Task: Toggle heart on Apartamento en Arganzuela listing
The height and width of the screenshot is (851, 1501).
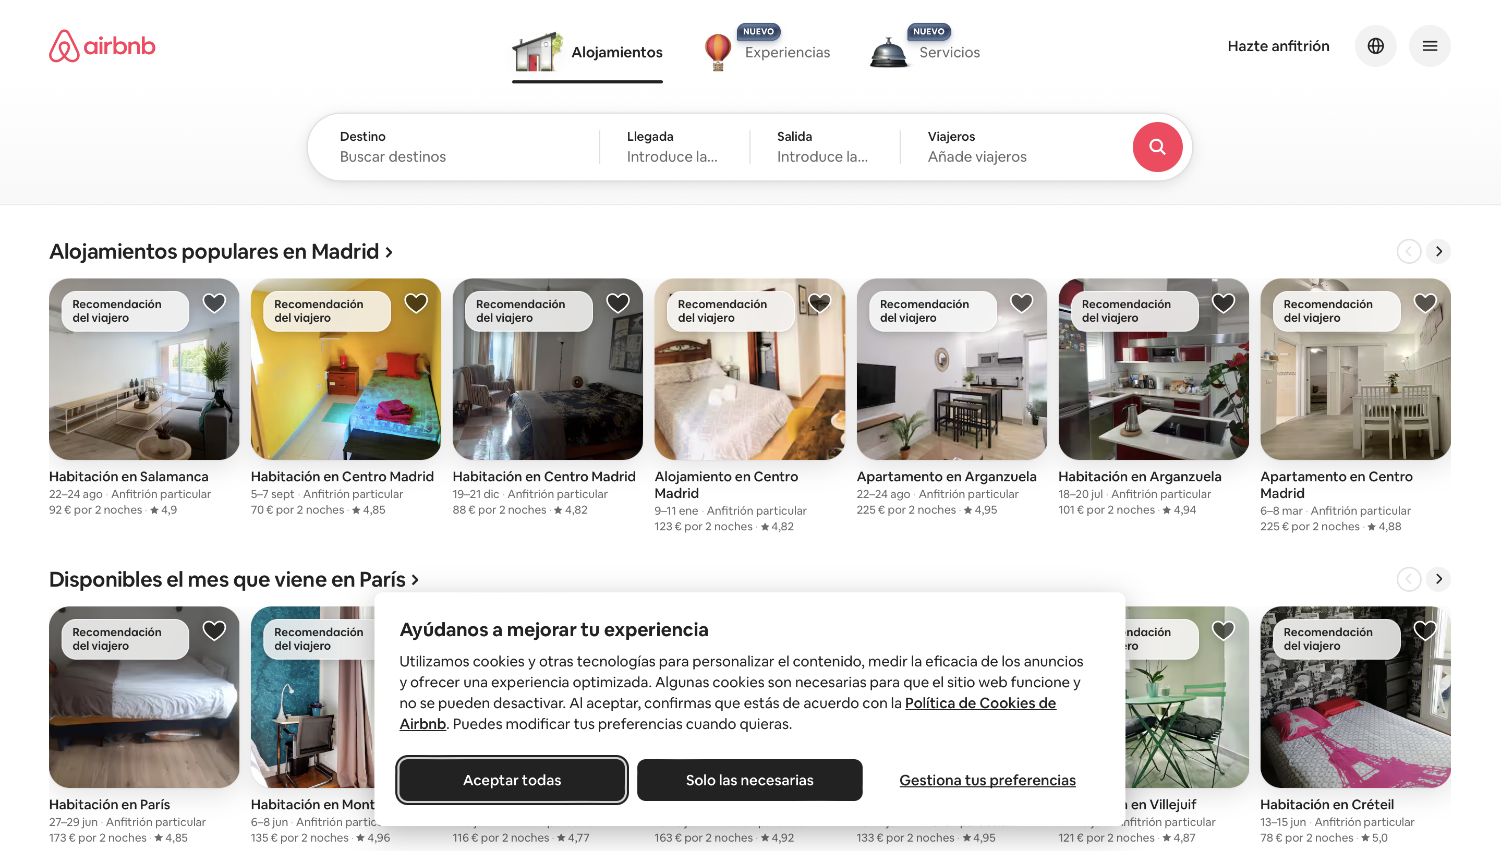Action: tap(1021, 303)
